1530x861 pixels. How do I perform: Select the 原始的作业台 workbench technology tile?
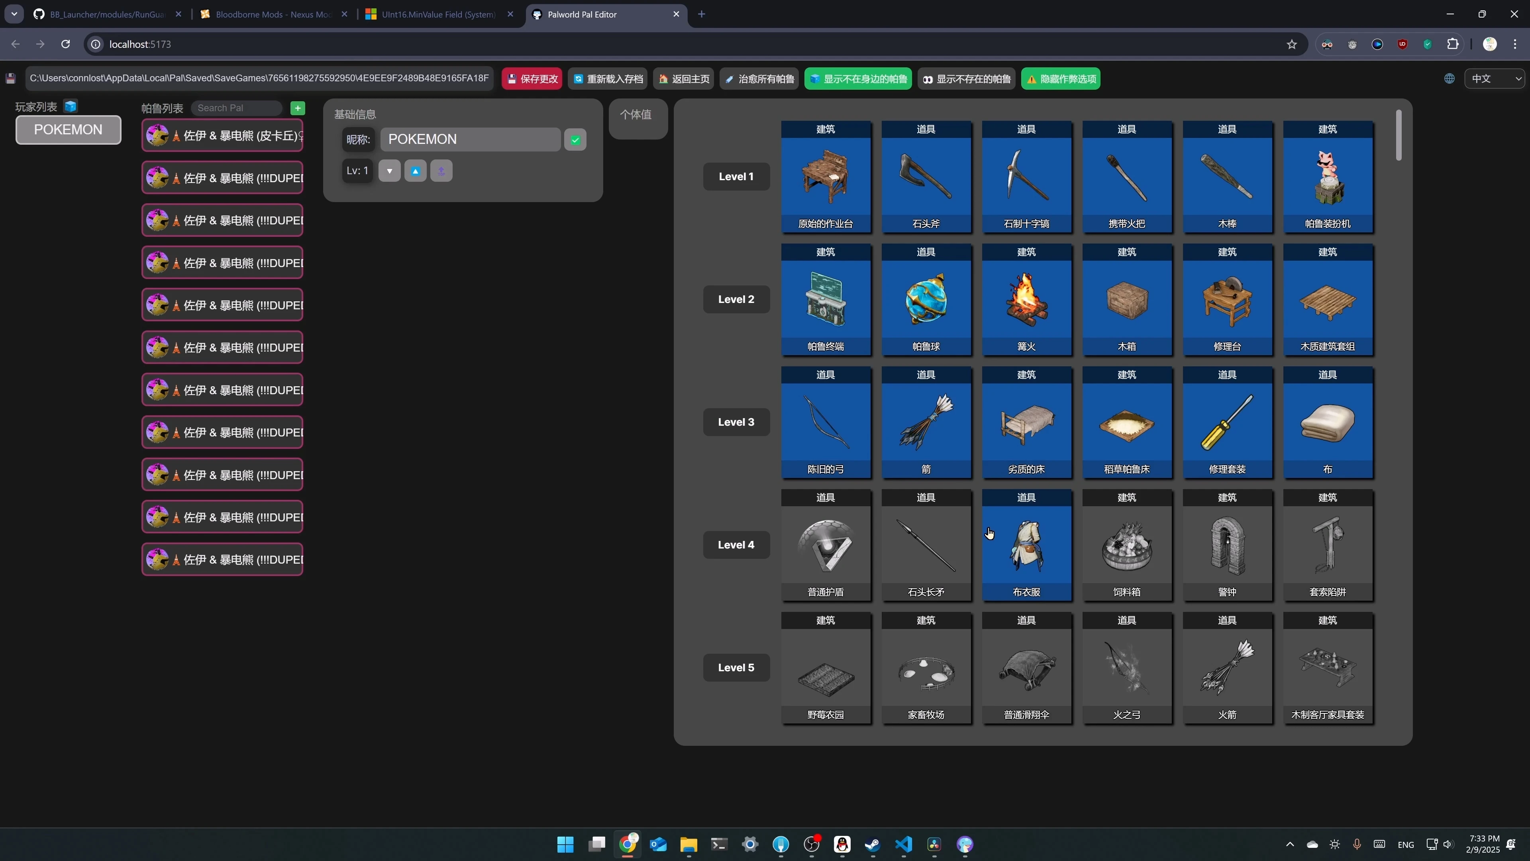(826, 177)
